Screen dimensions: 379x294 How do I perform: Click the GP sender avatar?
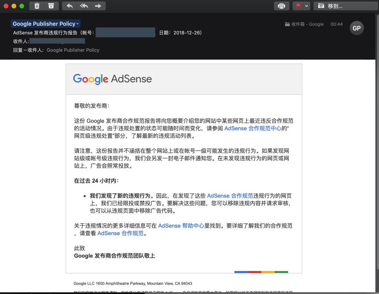click(357, 28)
